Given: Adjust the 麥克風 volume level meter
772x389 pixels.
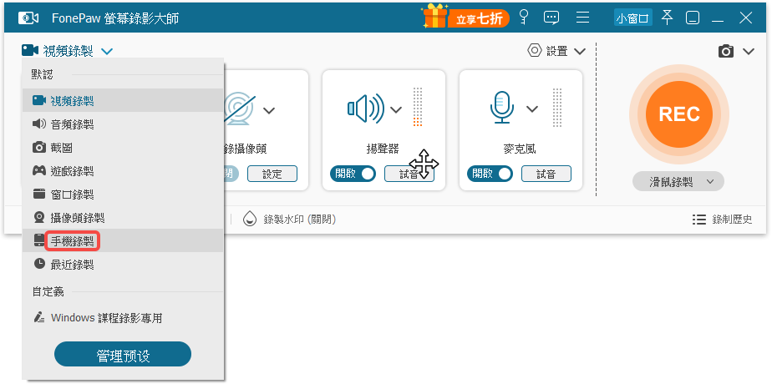Looking at the screenshot, I should pos(556,107).
